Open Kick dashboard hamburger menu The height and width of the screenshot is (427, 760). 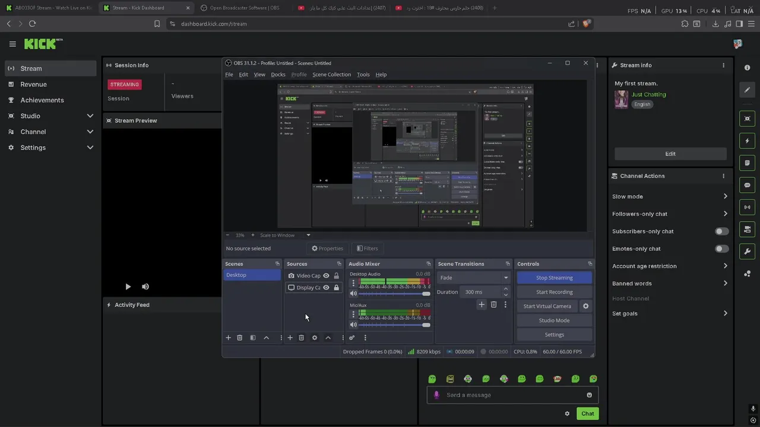coord(12,44)
